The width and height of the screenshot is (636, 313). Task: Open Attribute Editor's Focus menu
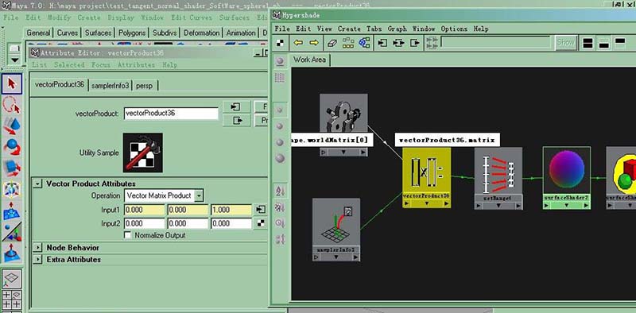101,65
